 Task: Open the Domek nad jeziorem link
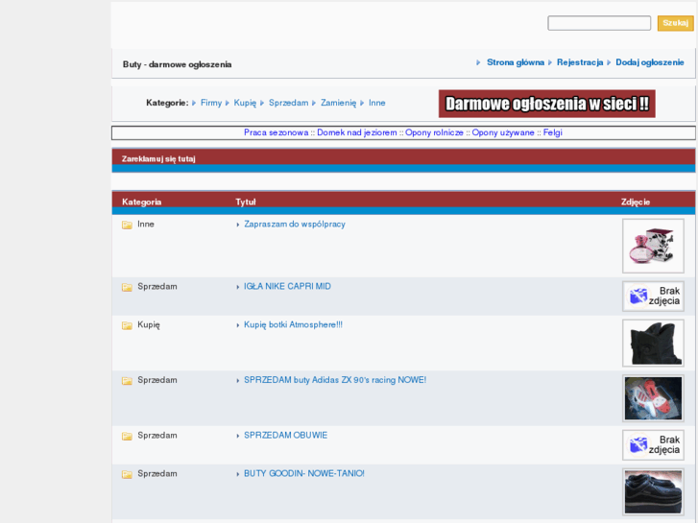(356, 132)
